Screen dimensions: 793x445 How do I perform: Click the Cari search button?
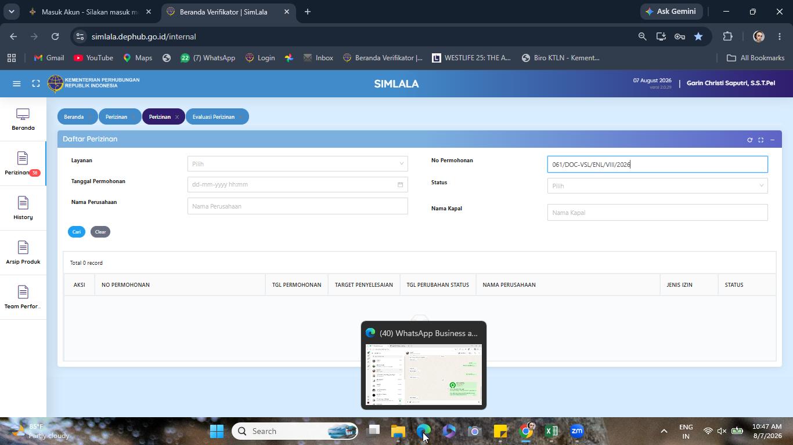click(77, 232)
